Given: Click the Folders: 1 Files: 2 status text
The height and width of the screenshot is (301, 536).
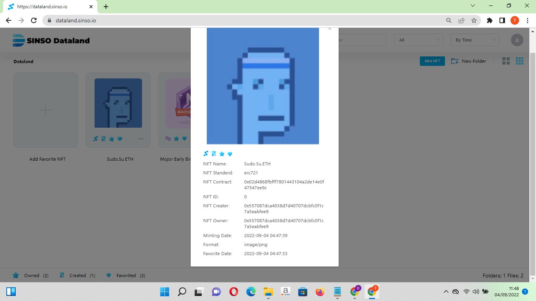Looking at the screenshot, I should [503, 276].
